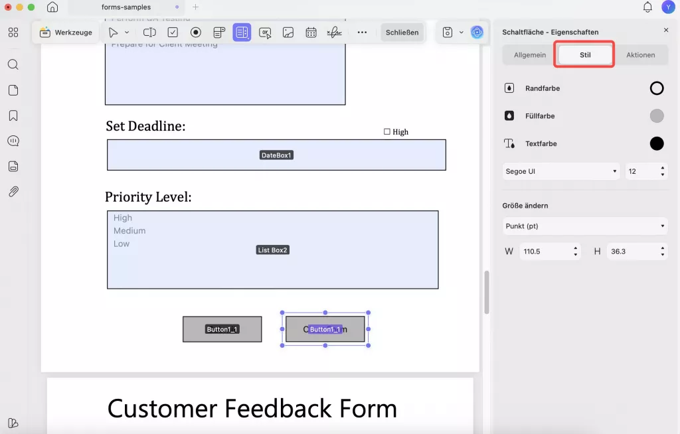Open the Punkt (pt) unit dropdown

click(584, 226)
